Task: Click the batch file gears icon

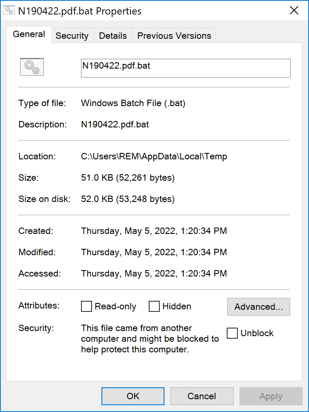Action: click(x=32, y=67)
